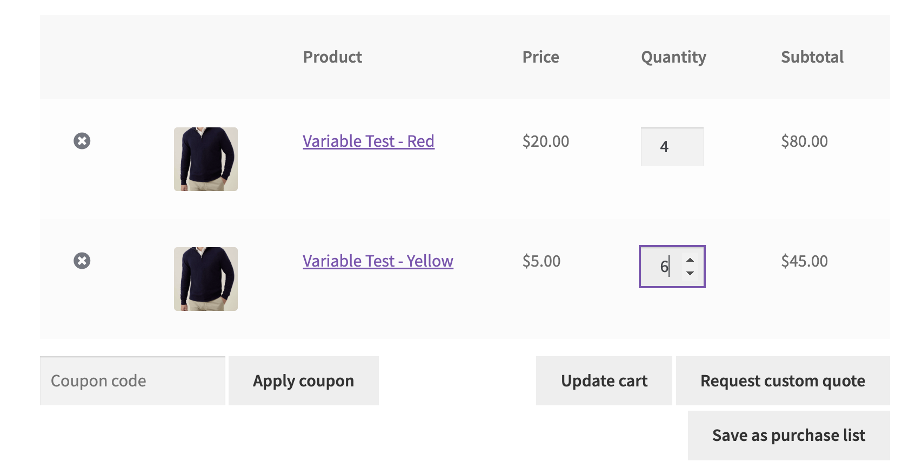This screenshot has height=476, width=909.
Task: Click Apply coupon
Action: click(x=303, y=380)
